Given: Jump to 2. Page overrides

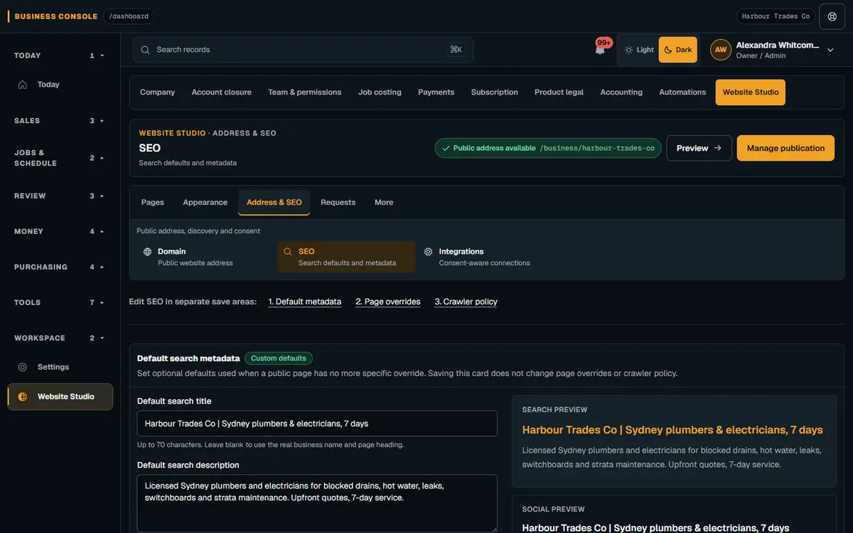Looking at the screenshot, I should (388, 302).
